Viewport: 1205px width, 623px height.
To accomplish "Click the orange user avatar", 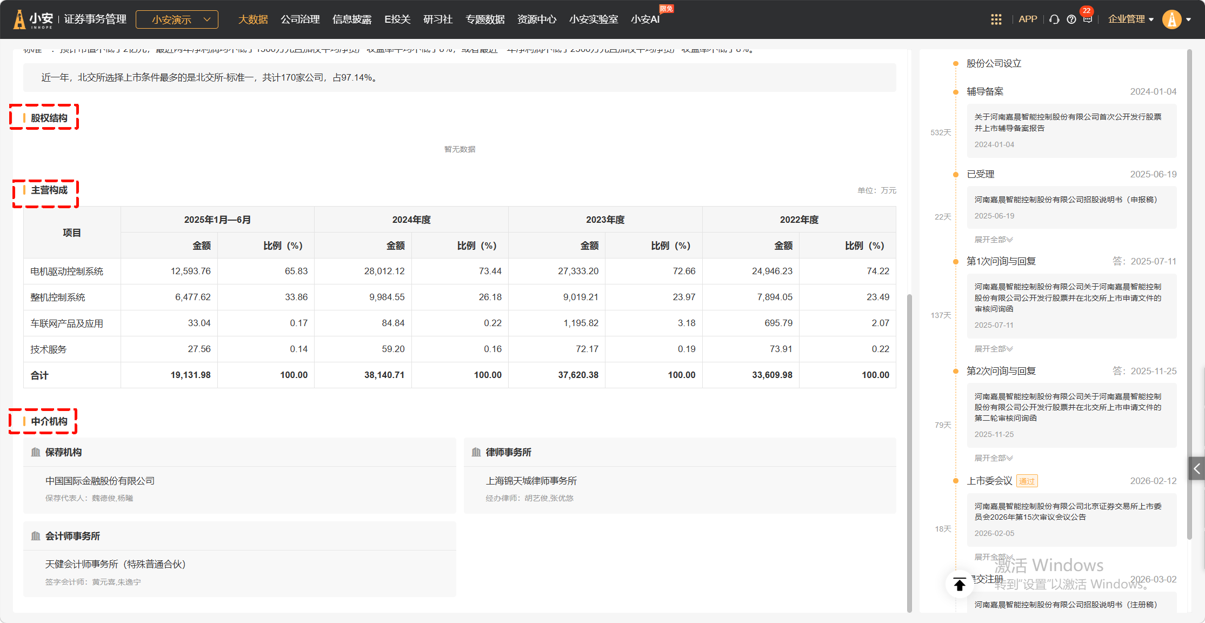I will point(1171,19).
